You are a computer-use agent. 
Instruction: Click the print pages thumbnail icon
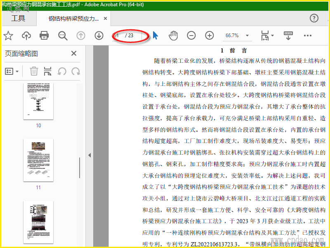pos(47,71)
